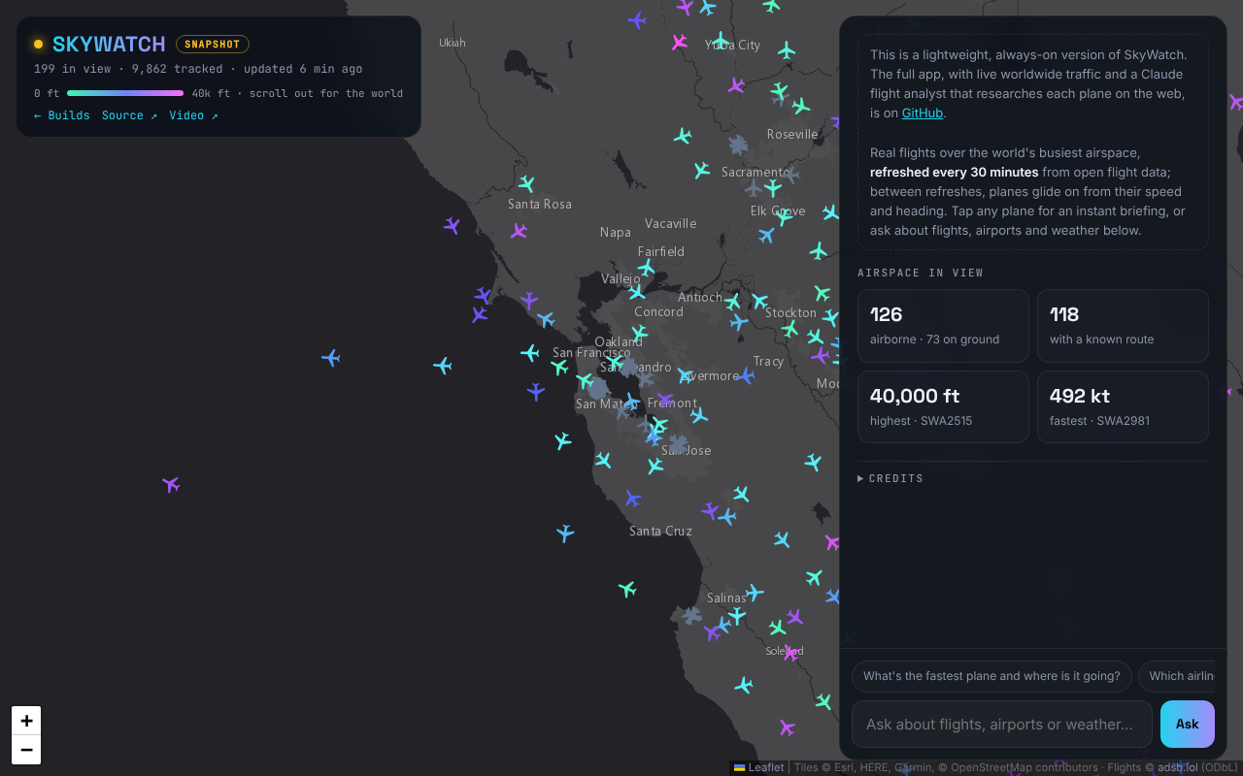This screenshot has width=1243, height=776.
Task: Open the Builds link
Action: (62, 115)
